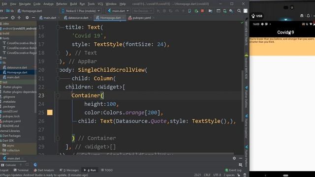Open the TODO tool window
Image resolution: width=315 pixels, height=177 pixels.
click(107, 170)
